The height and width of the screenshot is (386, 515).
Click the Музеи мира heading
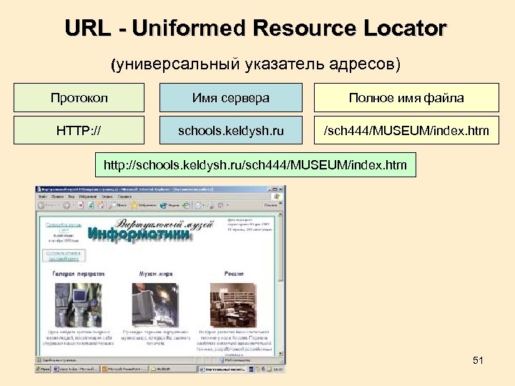[x=156, y=273]
